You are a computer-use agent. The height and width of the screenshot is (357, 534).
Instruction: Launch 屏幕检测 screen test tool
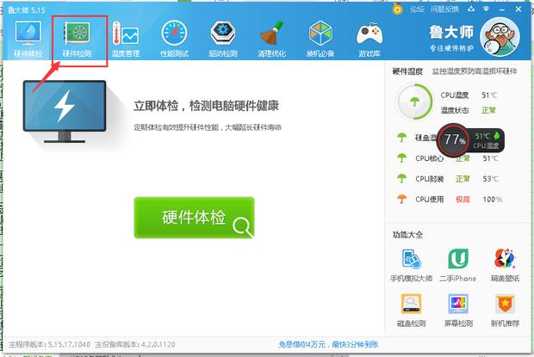coord(458,309)
